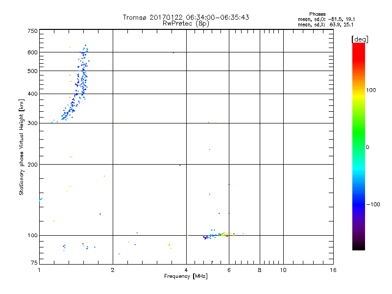Viewport: 392px width, 294px height.
Task: Click the "Frequency [MHz]" axis label
Action: (x=186, y=276)
